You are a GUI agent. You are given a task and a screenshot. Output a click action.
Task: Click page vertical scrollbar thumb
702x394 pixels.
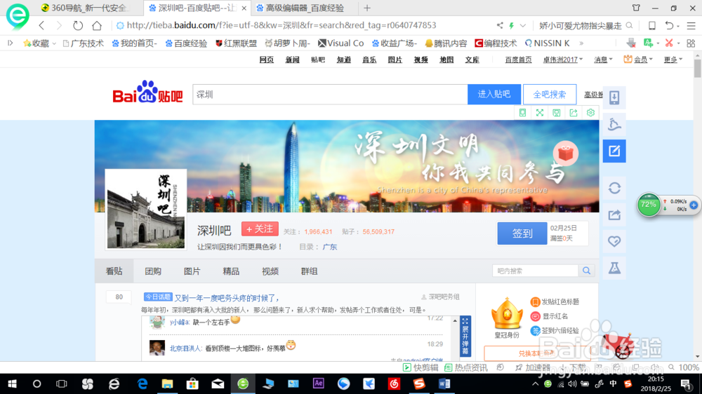[x=698, y=69]
